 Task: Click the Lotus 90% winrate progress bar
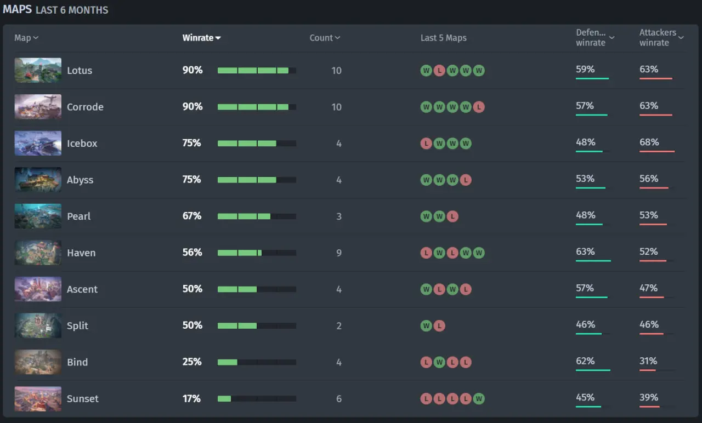(256, 70)
